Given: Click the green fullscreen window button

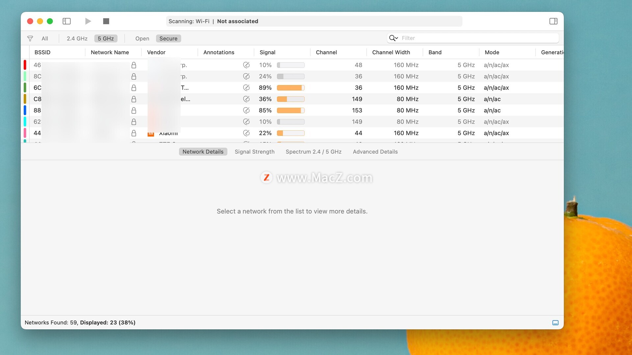Looking at the screenshot, I should [x=50, y=21].
